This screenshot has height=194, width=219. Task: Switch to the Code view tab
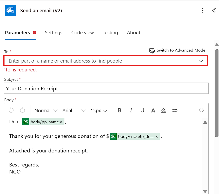coord(82,32)
